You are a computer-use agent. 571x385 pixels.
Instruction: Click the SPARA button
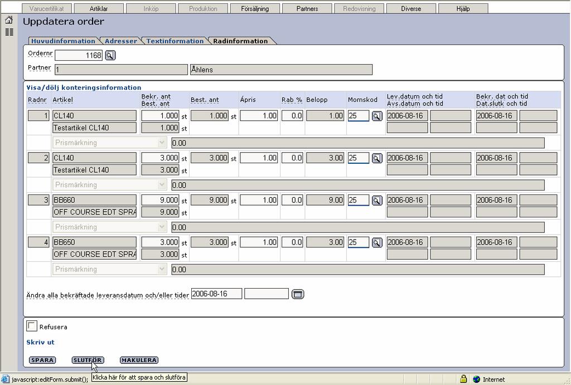(x=42, y=360)
